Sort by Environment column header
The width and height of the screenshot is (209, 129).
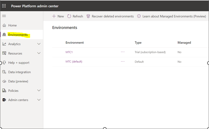tap(75, 43)
